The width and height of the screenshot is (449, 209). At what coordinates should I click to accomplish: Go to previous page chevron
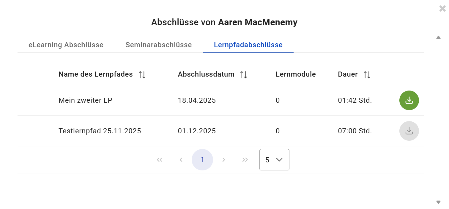(x=181, y=160)
